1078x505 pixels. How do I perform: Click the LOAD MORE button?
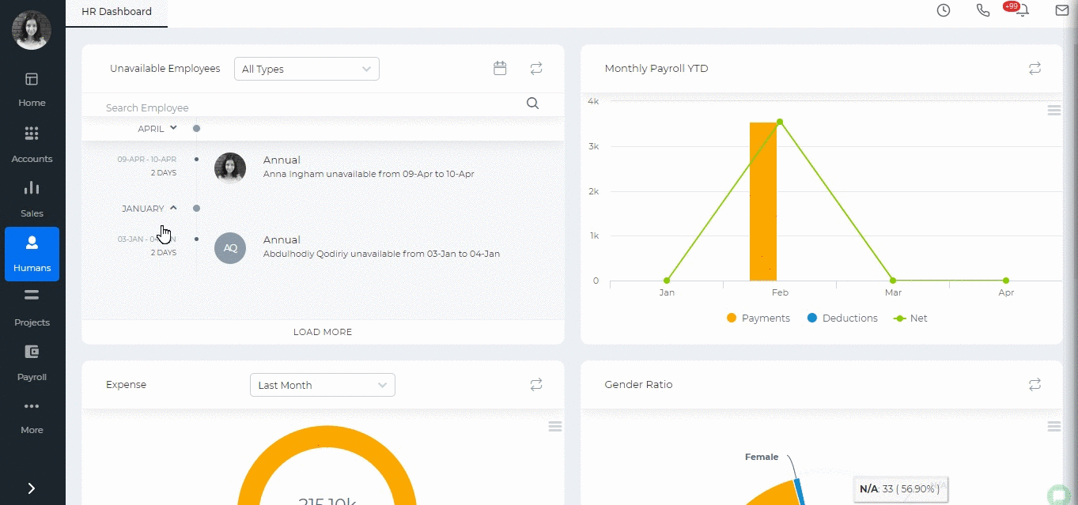[323, 332]
